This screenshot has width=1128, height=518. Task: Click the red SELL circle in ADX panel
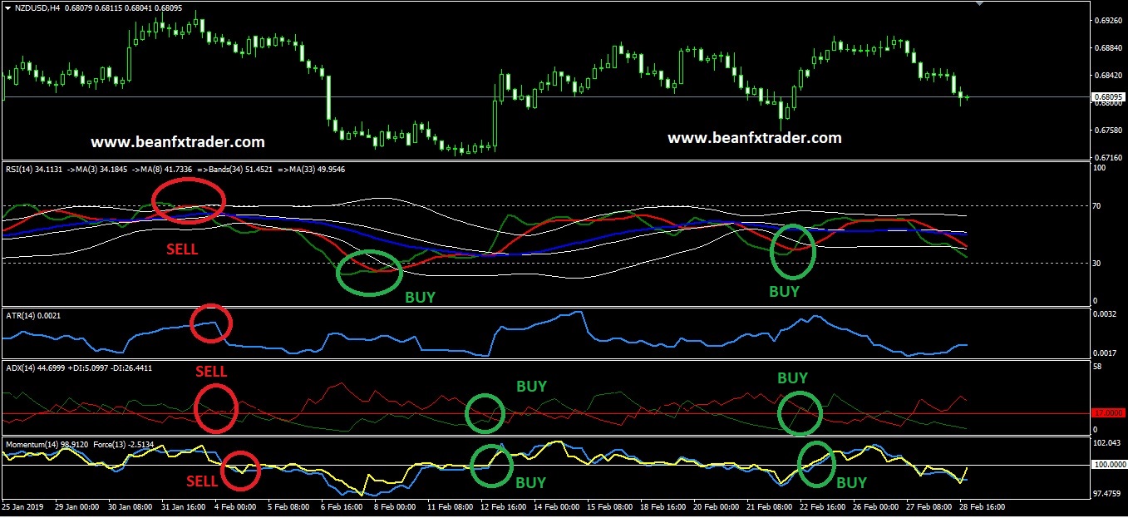(215, 409)
